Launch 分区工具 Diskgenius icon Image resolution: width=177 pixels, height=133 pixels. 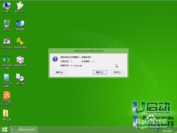click(7, 98)
